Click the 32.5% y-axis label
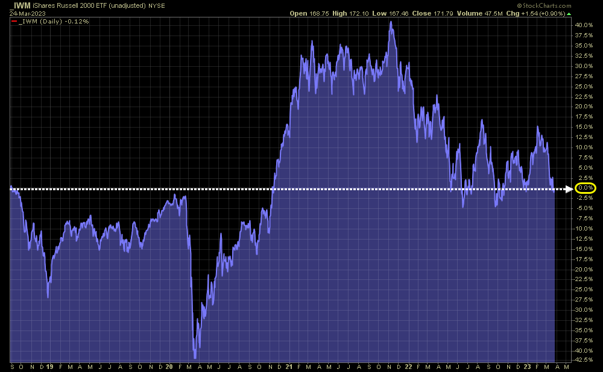This screenshot has height=372, width=603. (584, 55)
